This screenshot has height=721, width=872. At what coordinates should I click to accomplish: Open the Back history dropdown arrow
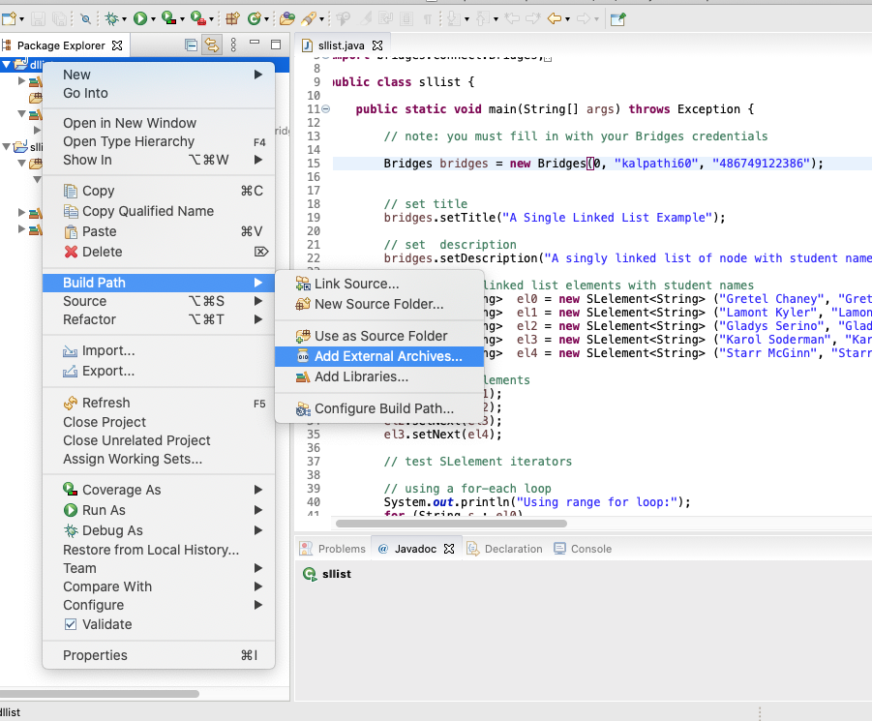(567, 19)
